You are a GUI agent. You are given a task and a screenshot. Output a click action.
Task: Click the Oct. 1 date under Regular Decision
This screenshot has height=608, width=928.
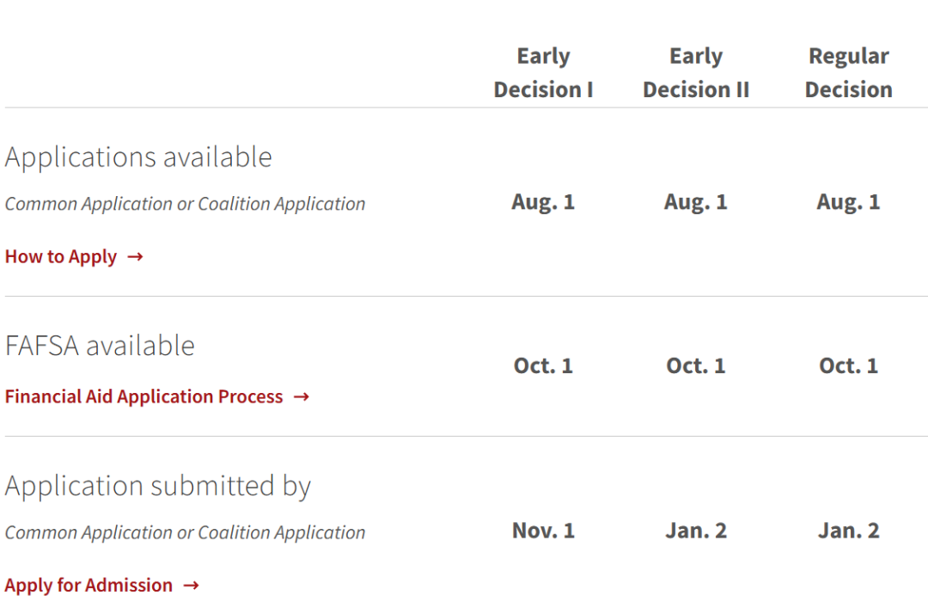(849, 365)
